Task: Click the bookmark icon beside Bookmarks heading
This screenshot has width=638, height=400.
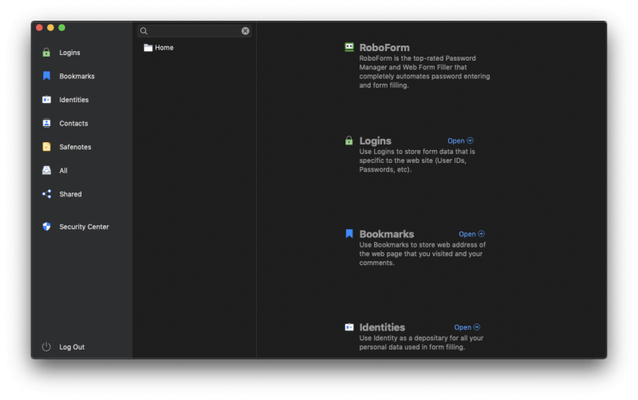Action: click(349, 233)
